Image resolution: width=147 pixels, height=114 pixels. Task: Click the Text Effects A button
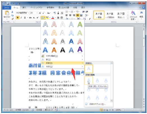coord(42,18)
